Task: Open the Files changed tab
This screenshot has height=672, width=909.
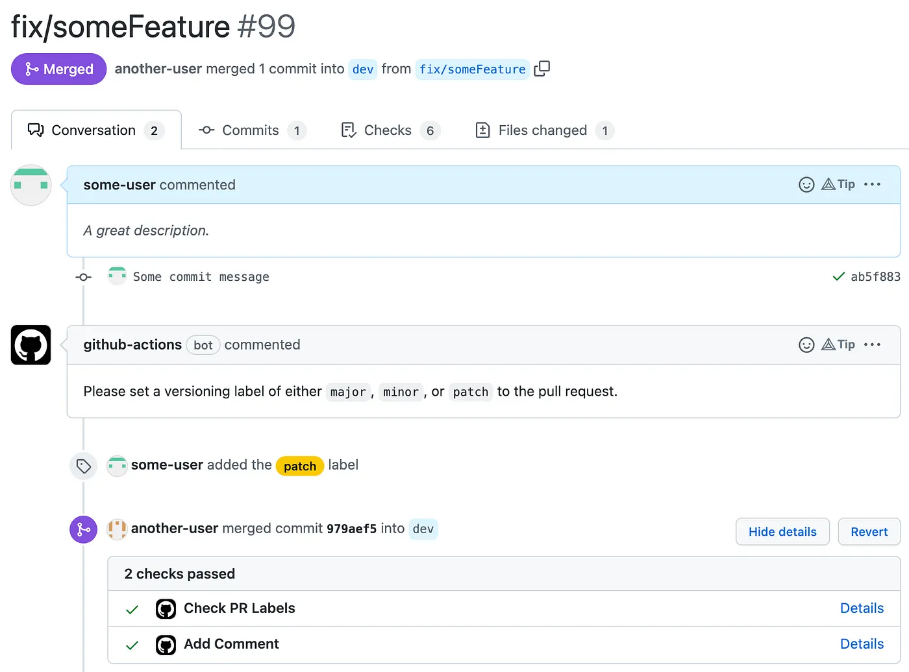Action: click(543, 130)
